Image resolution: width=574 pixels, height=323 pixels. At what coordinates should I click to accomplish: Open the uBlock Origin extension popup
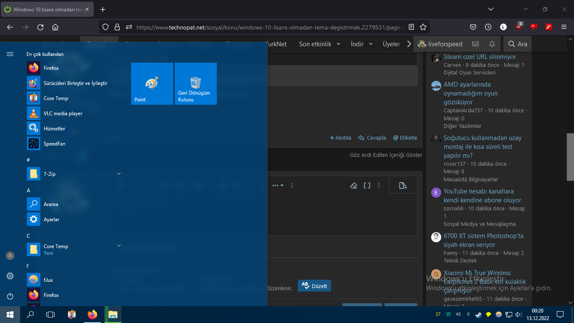point(519,26)
